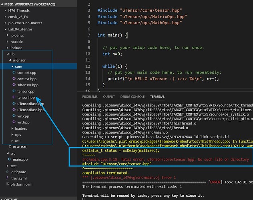The width and height of the screenshot is (253, 200).
Task: Expand the test folder
Action: pos(8,166)
